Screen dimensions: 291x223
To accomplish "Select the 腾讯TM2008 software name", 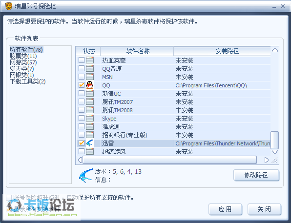I will pos(117,110).
